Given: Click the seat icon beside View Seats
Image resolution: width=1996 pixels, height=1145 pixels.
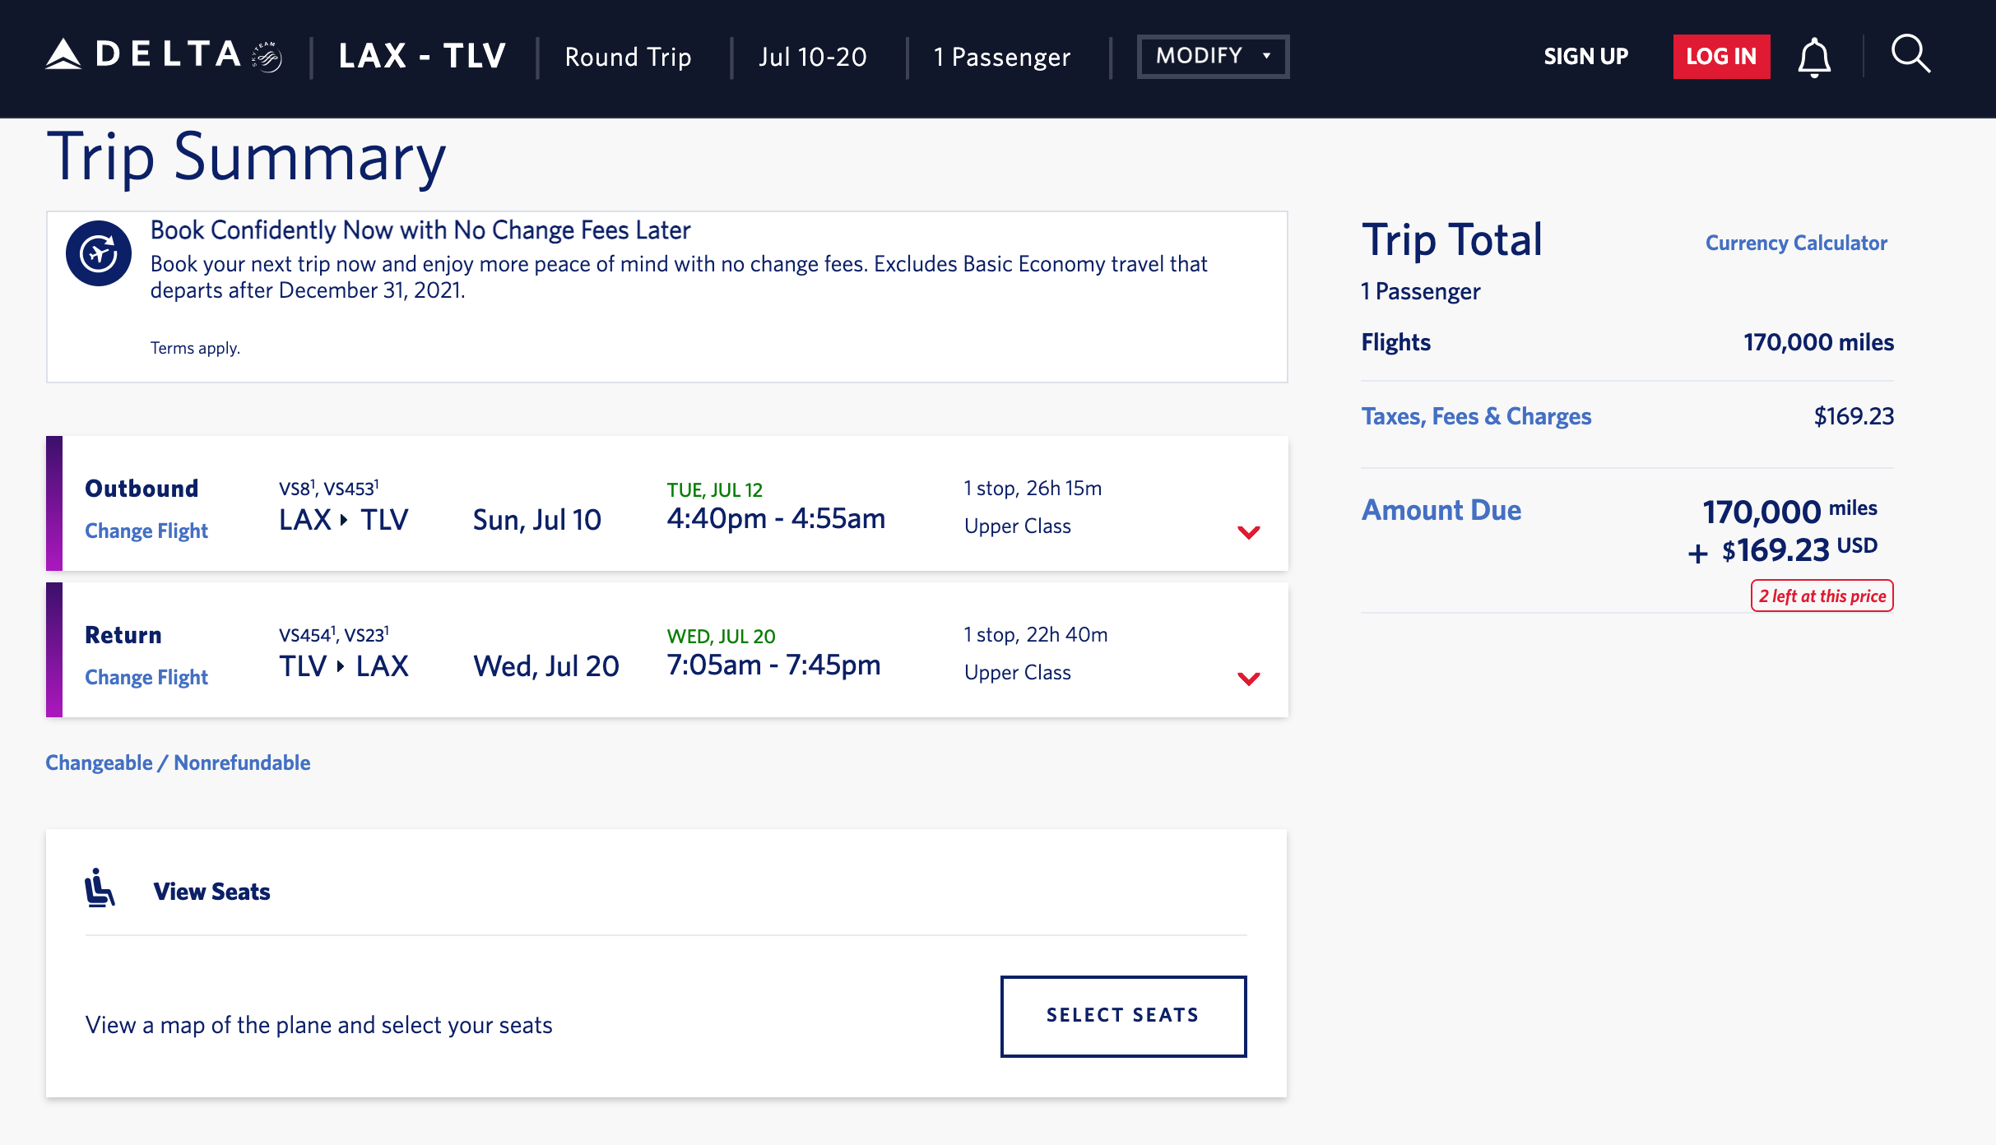Looking at the screenshot, I should (100, 888).
